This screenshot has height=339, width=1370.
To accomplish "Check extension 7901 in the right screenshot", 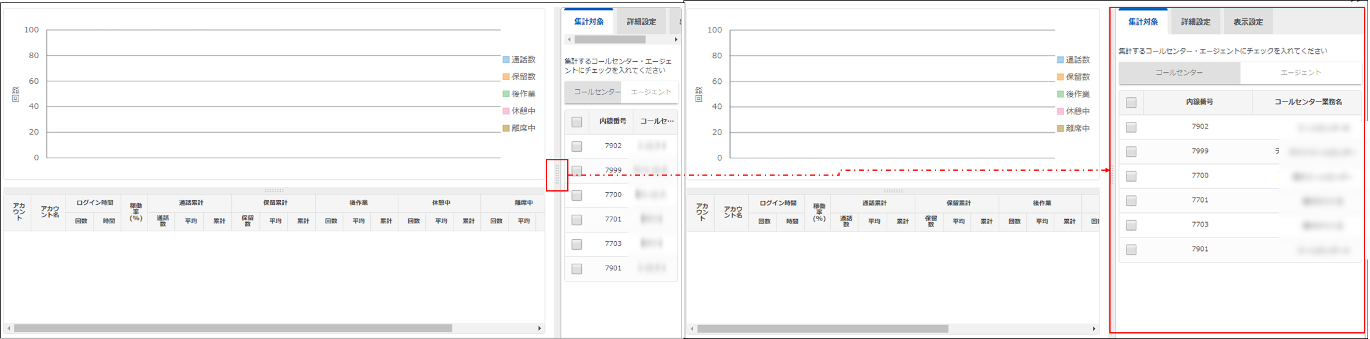I will (1131, 250).
